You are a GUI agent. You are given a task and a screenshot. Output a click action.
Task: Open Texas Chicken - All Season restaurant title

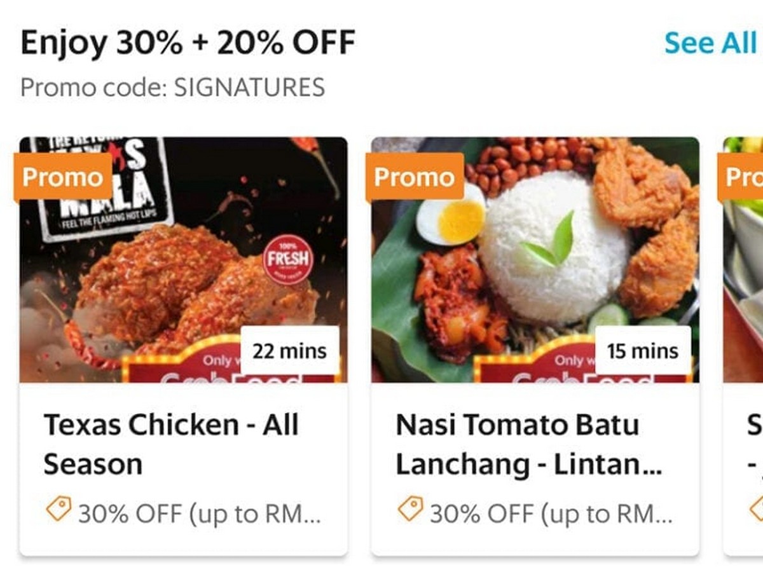(x=170, y=444)
